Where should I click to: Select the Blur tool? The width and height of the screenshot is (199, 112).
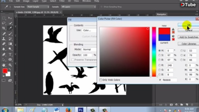point(4,49)
